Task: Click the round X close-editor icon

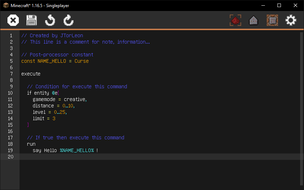Action: (x=13, y=20)
